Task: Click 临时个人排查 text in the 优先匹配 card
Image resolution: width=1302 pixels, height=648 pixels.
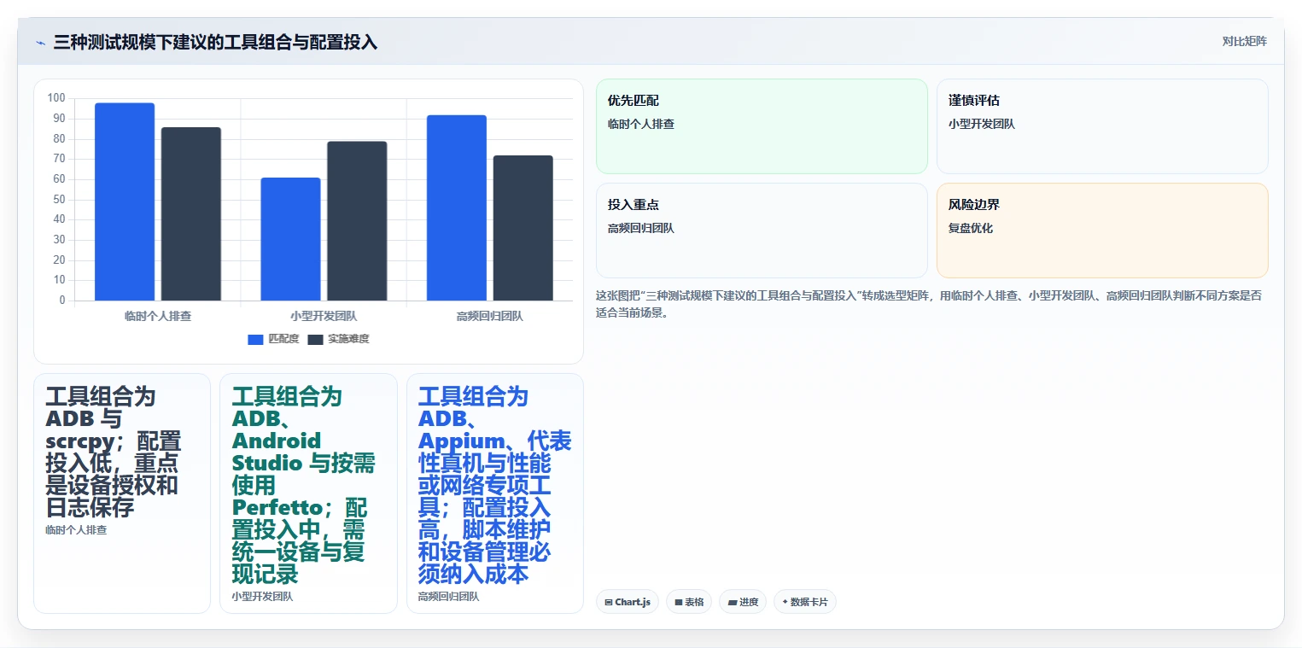Action: (x=641, y=124)
